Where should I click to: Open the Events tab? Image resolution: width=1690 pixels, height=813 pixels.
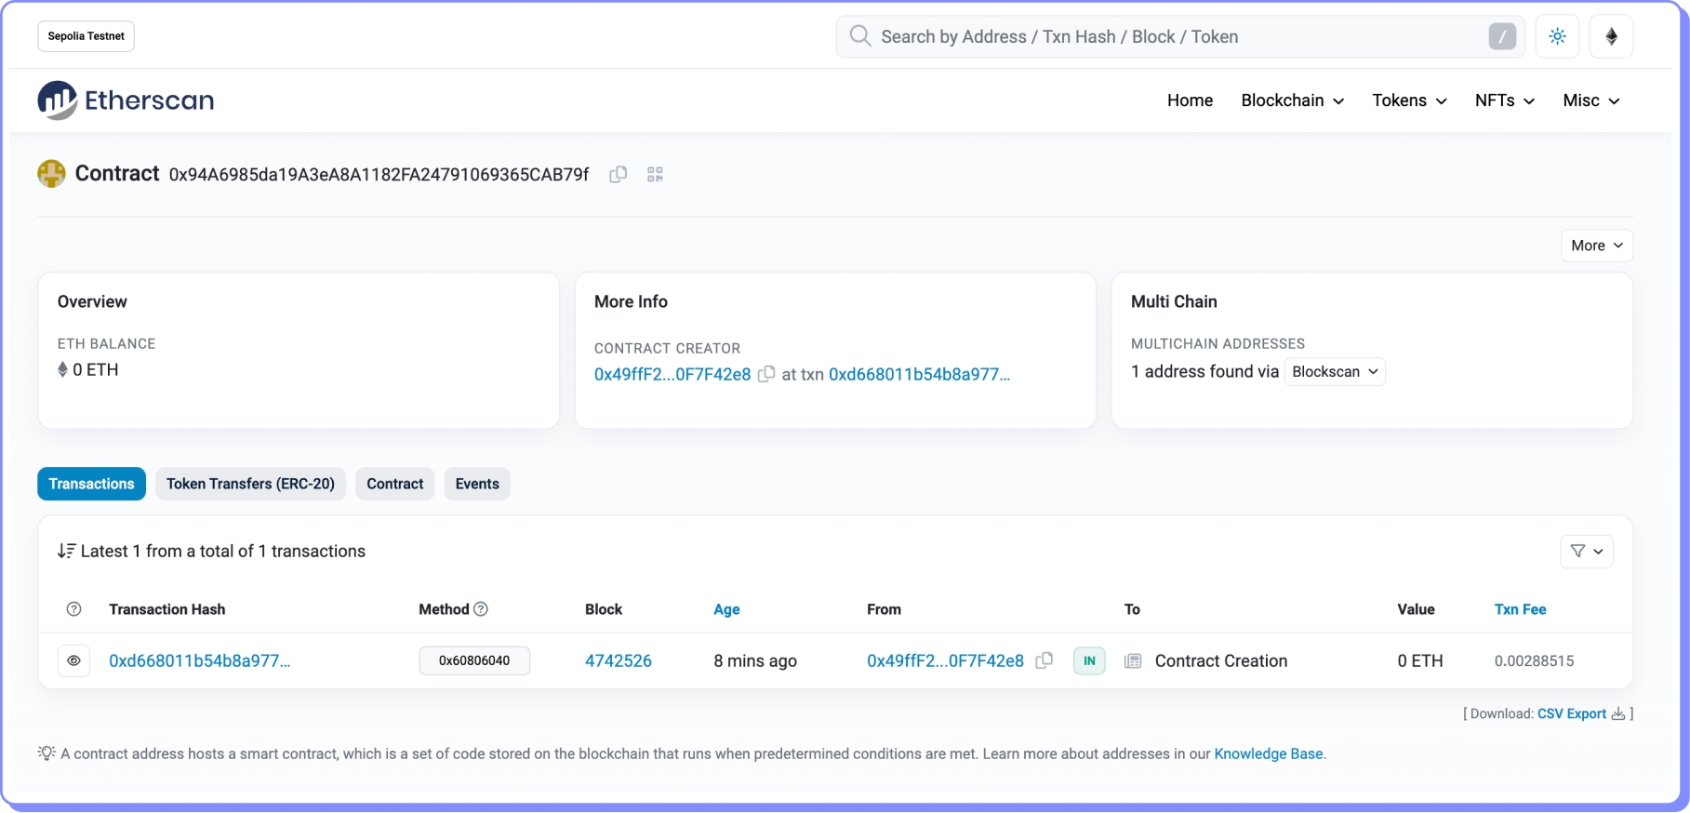[476, 484]
